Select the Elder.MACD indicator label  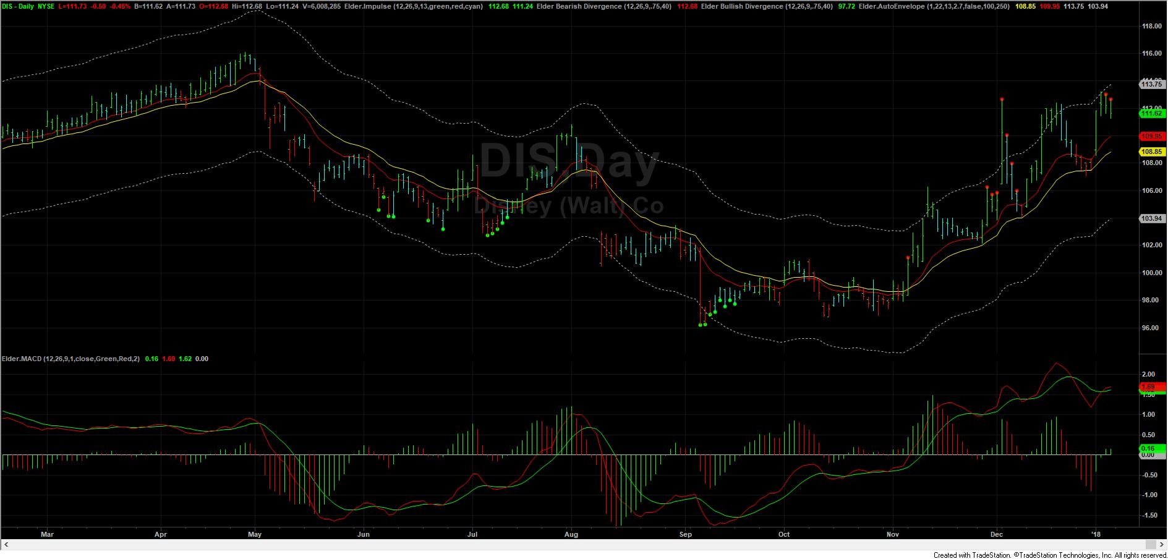click(x=70, y=359)
